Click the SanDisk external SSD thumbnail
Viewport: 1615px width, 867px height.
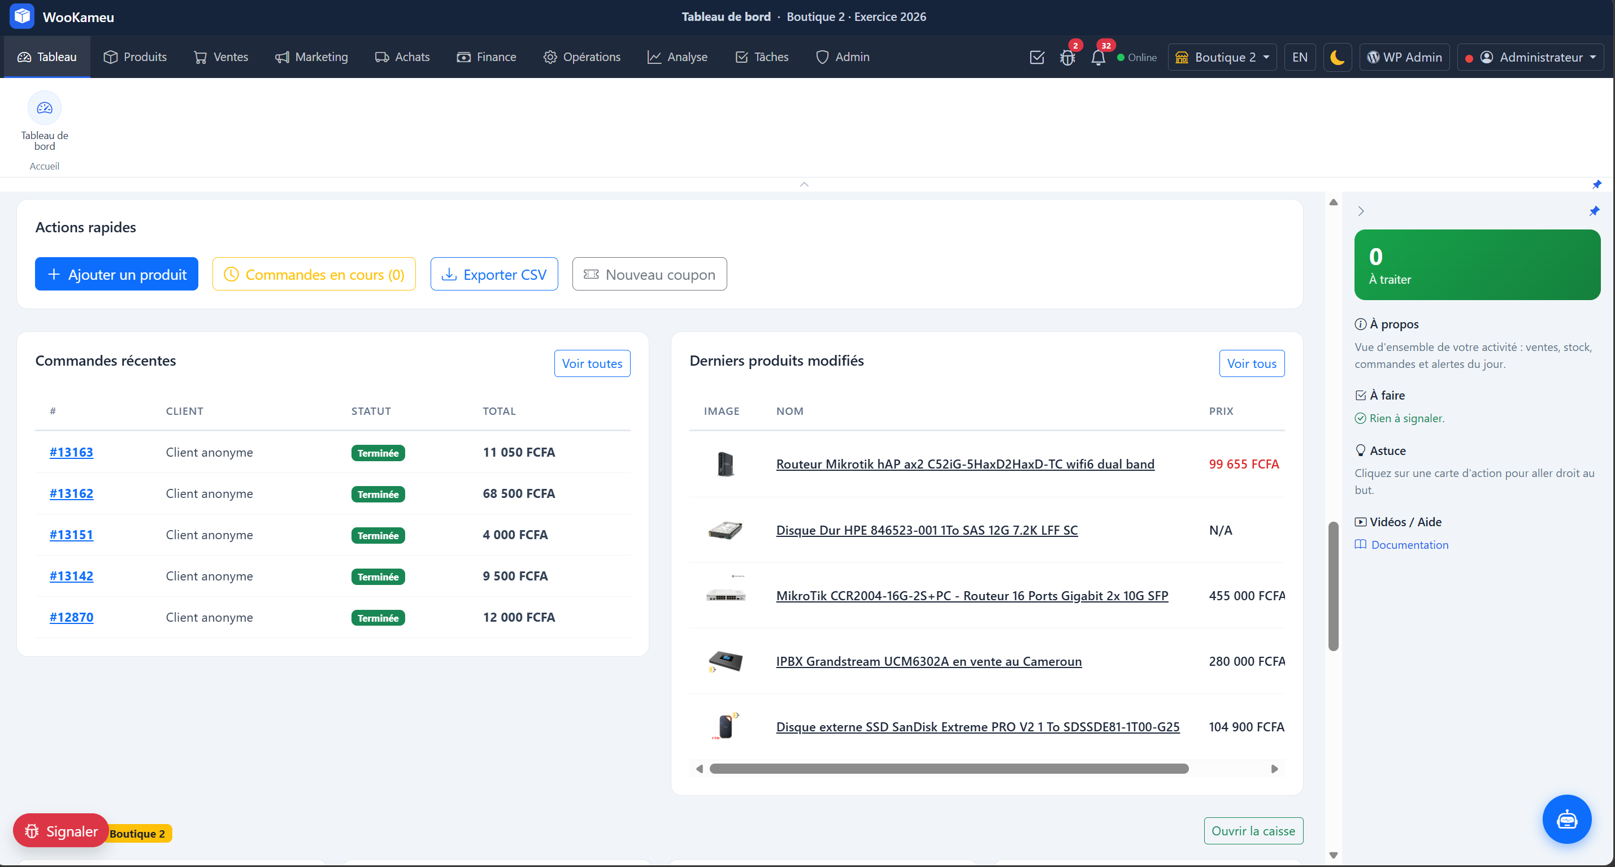coord(726,727)
